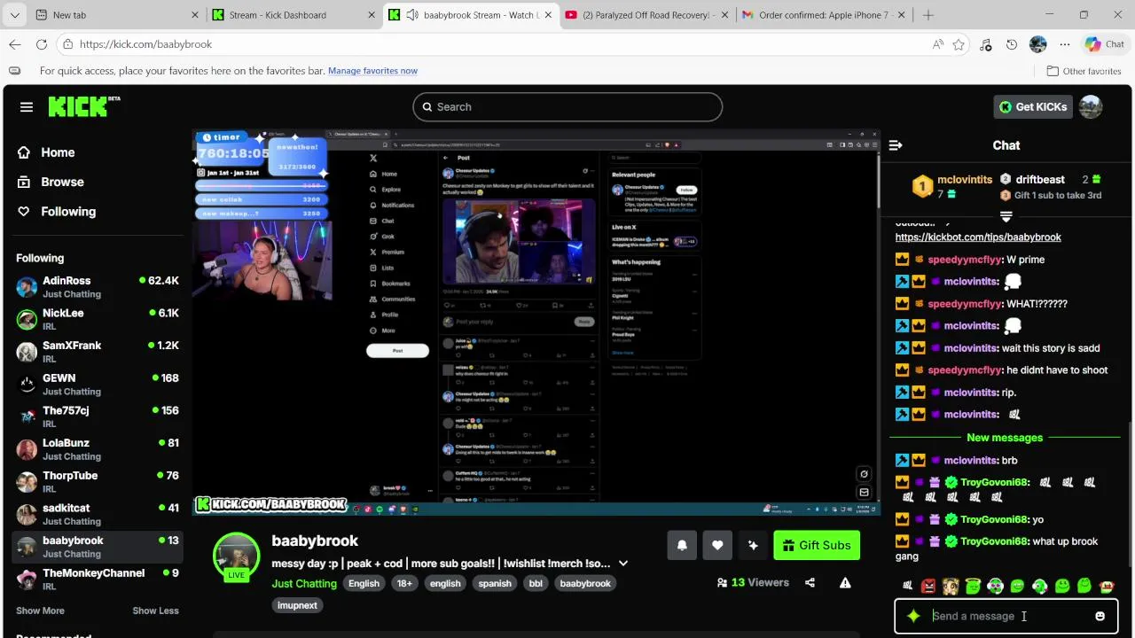
Task: Click the spanish tag
Action: point(495,583)
